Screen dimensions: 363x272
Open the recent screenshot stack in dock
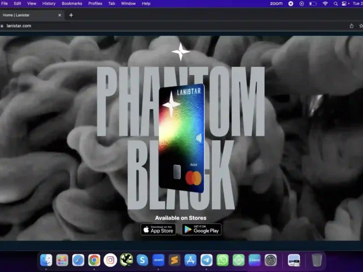(x=294, y=260)
